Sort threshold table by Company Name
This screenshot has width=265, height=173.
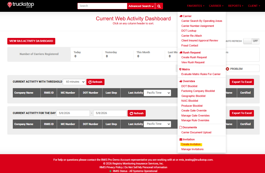coord(24,93)
